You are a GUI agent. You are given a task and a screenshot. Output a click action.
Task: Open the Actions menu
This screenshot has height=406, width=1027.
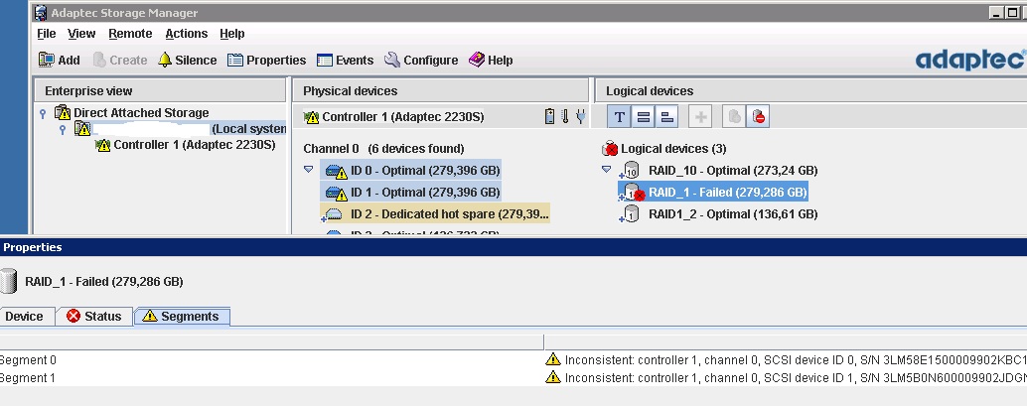[186, 34]
